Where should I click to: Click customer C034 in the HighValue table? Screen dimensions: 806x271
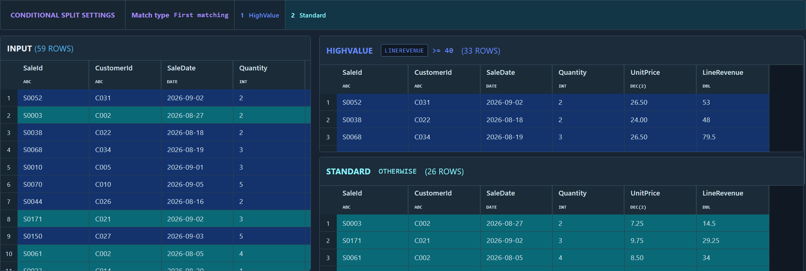pos(444,137)
